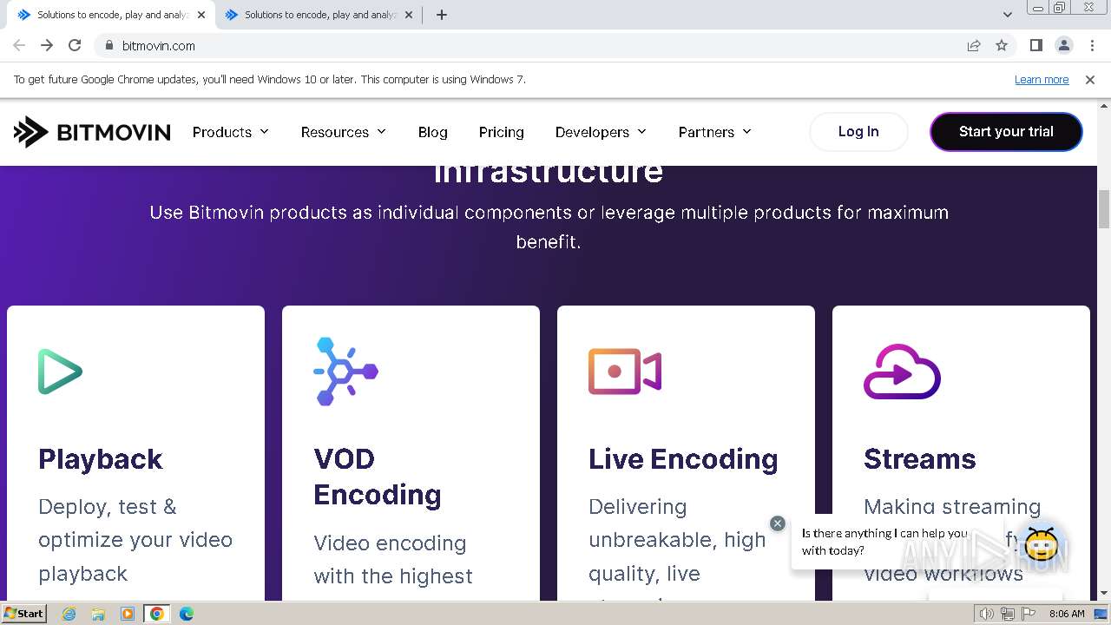Click the system clock 8:06 AM
Viewport: 1111px width, 625px height.
pos(1067,614)
